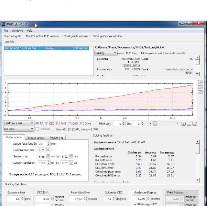Zoom in graph vertically with plus icon
The height and width of the screenshot is (206, 207).
200,82
